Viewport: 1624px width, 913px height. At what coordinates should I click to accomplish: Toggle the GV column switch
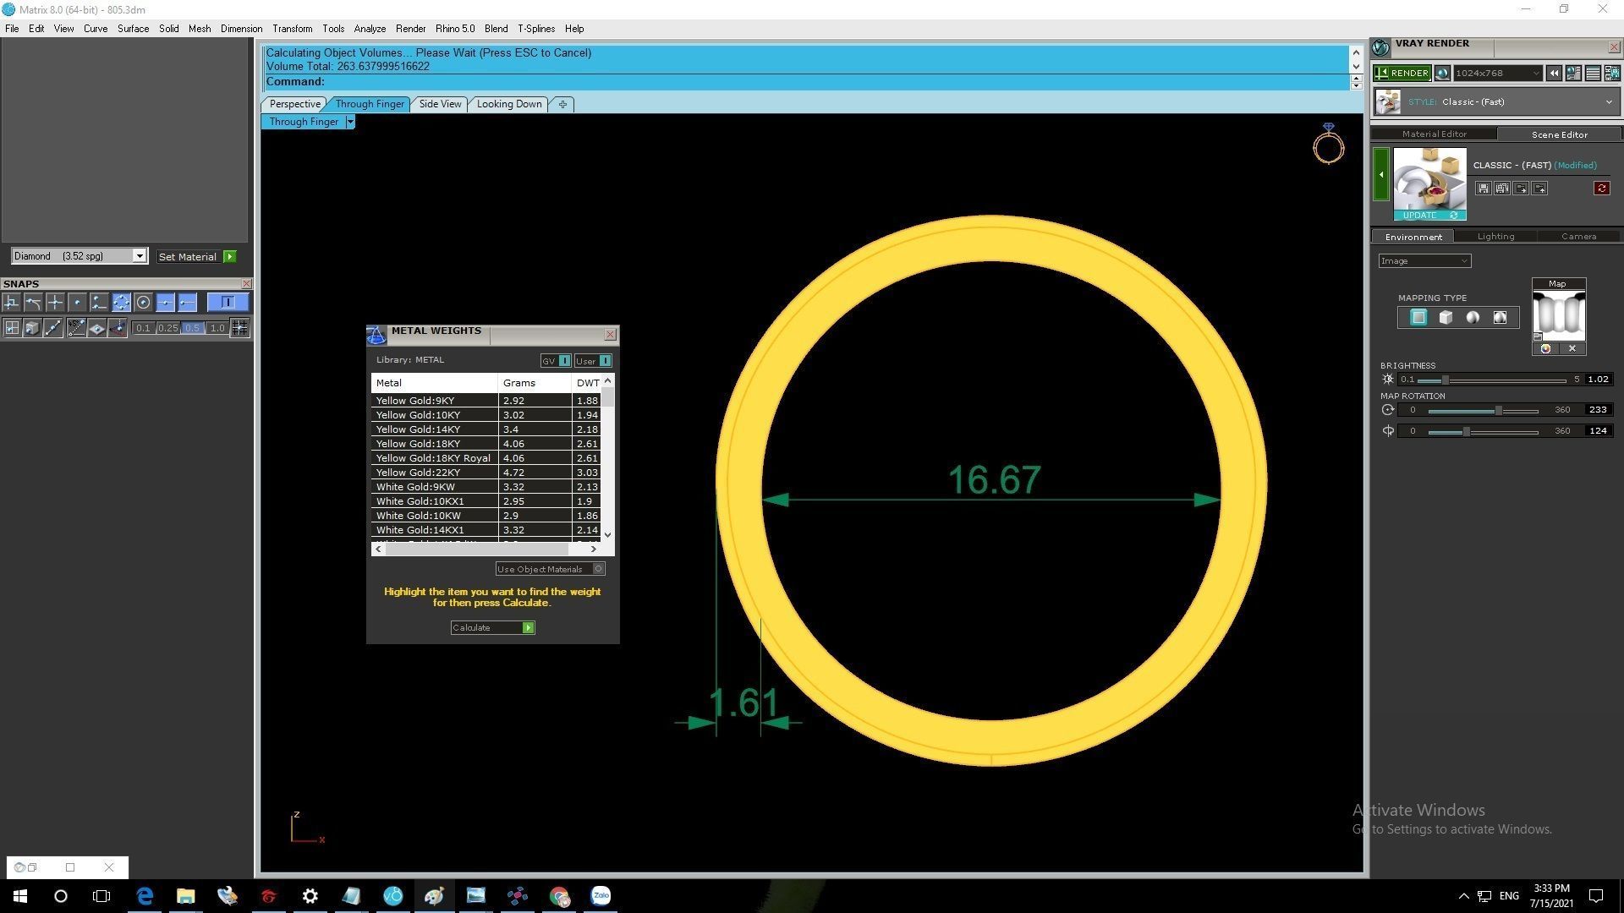pyautogui.click(x=564, y=361)
